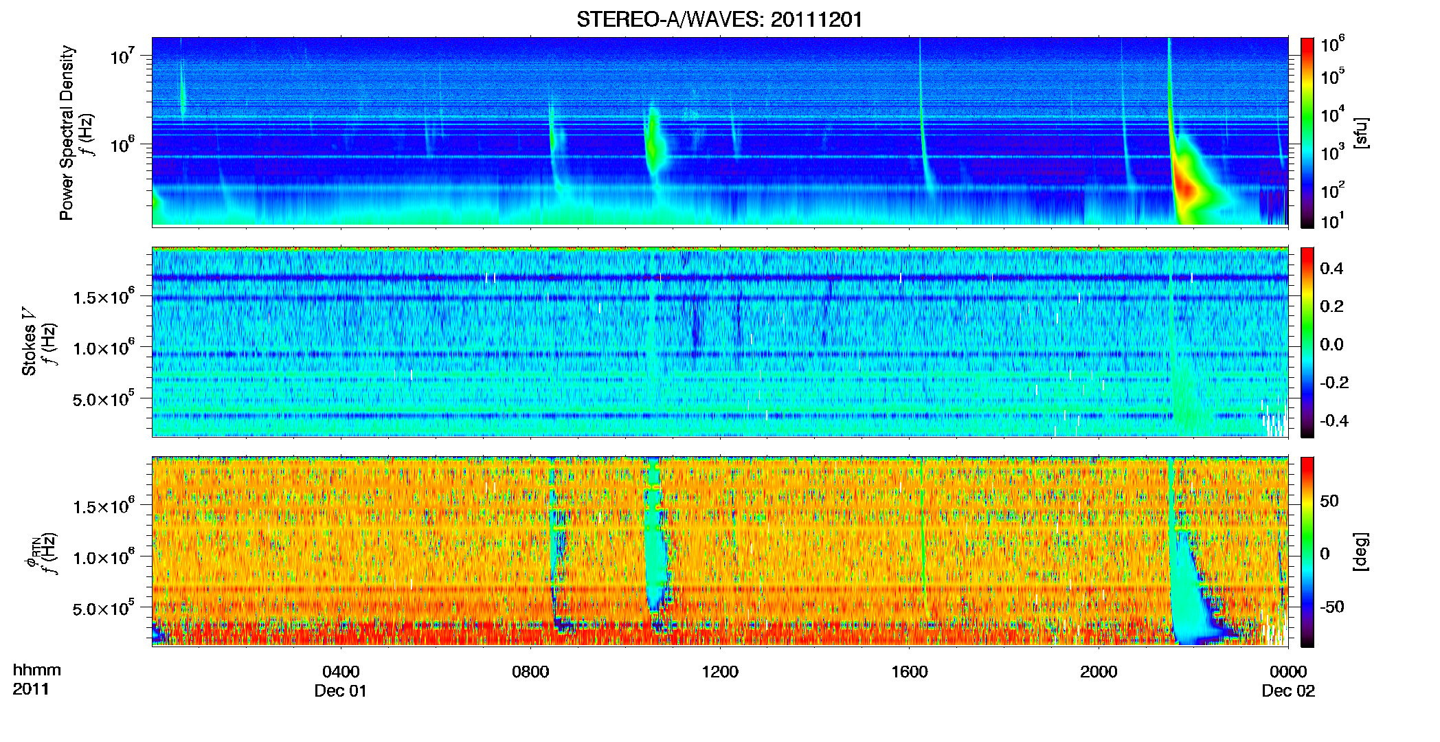The height and width of the screenshot is (742, 1440).
Task: Click the 5.0×10^5 tick in phi RTN panel
Action: (x=104, y=609)
